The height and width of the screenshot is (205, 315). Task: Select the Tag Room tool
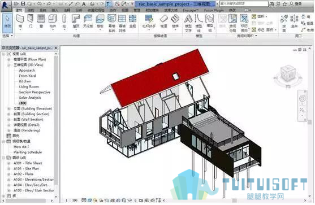(244, 23)
